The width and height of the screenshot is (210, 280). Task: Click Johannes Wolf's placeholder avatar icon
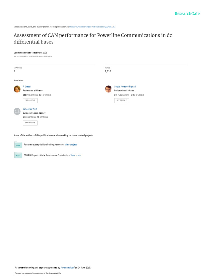pos(17,111)
